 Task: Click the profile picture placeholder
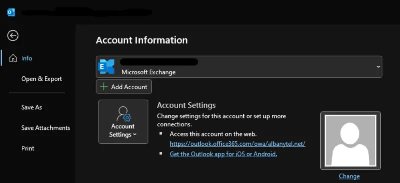point(351,141)
